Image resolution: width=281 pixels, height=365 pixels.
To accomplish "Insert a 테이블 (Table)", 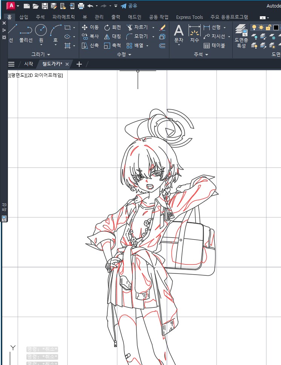I will point(214,46).
